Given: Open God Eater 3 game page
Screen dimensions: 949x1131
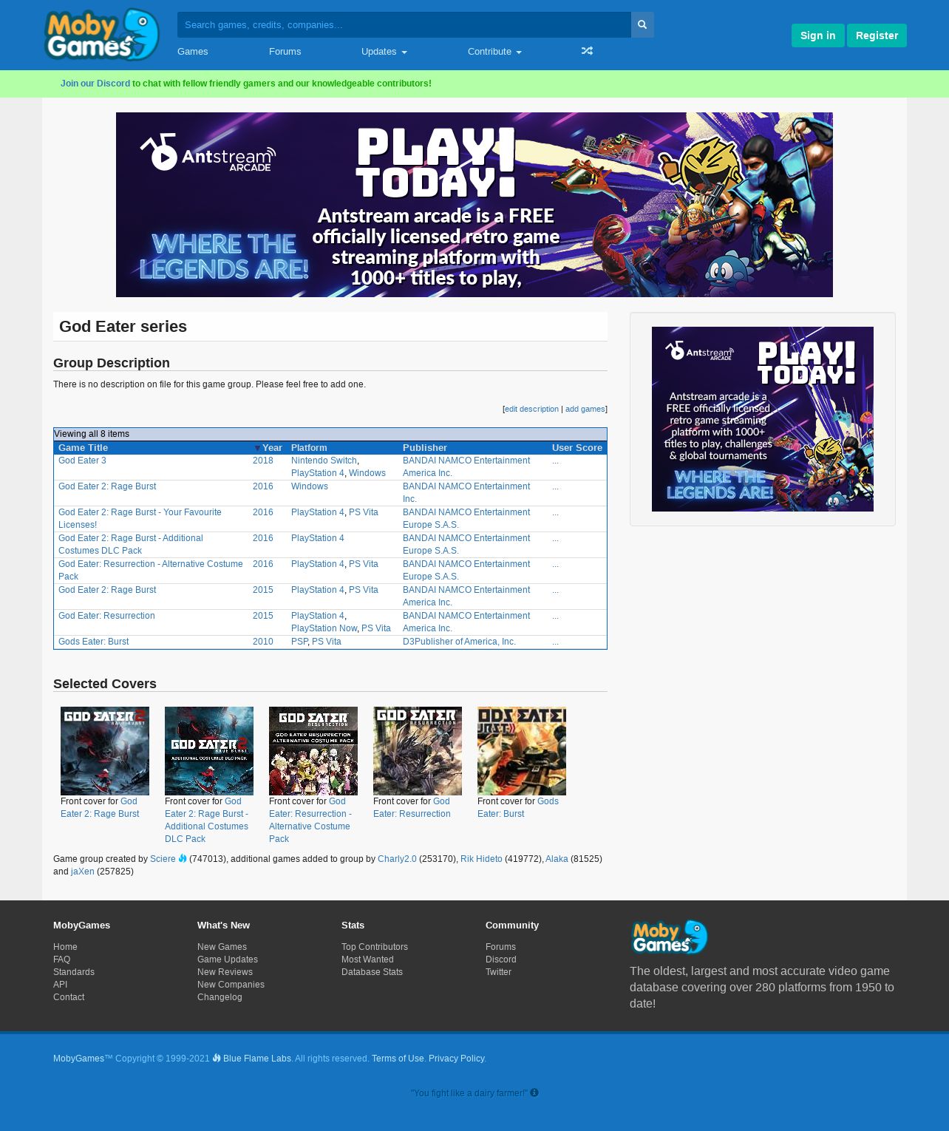Looking at the screenshot, I should (82, 461).
